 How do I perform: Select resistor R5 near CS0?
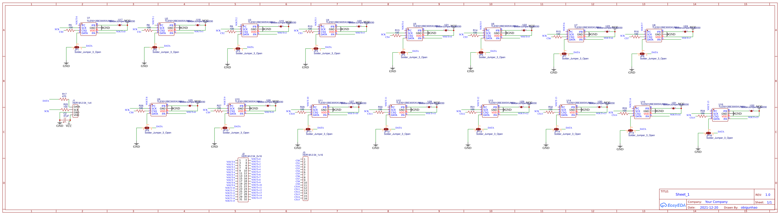coord(70,30)
